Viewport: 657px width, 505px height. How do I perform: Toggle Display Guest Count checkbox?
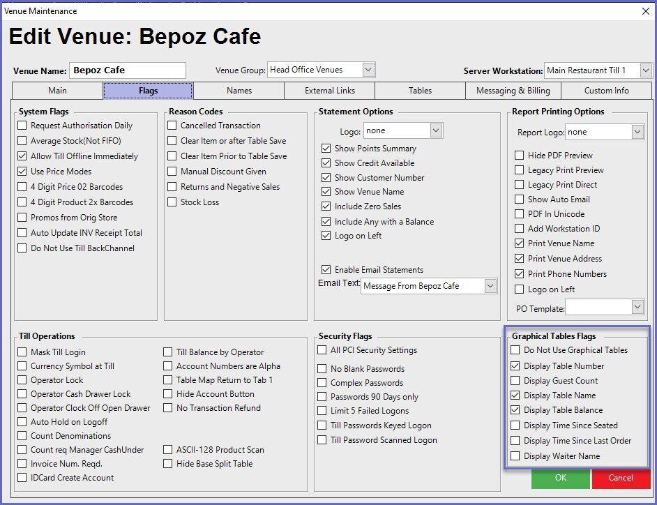[x=515, y=381]
